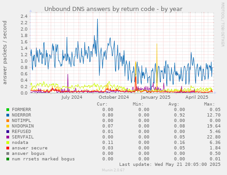Click the Cur: column header

coord(102,104)
